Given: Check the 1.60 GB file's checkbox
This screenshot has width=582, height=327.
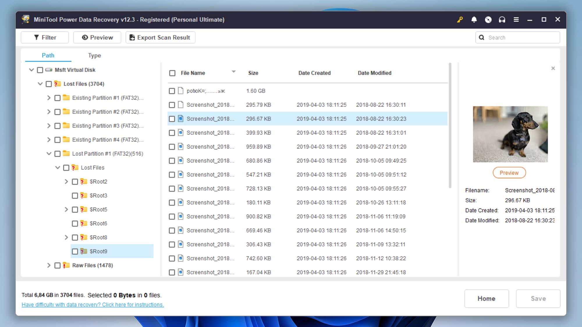Looking at the screenshot, I should pos(172,91).
